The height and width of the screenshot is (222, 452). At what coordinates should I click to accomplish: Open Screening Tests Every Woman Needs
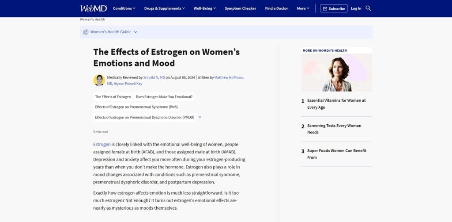[x=334, y=129]
